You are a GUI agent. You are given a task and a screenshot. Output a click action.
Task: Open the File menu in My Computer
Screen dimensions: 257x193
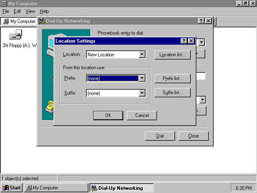pyautogui.click(x=6, y=11)
